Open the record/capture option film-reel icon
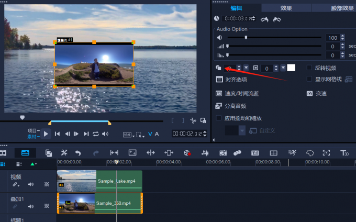 click(187, 153)
